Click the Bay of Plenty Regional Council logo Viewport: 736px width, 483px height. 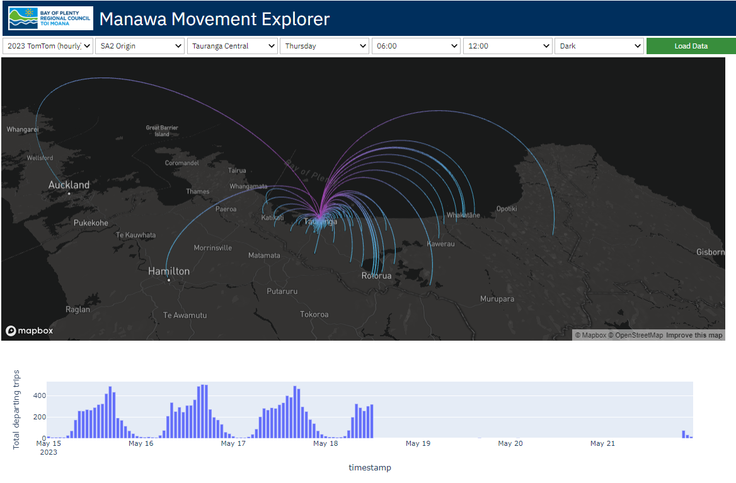click(50, 18)
